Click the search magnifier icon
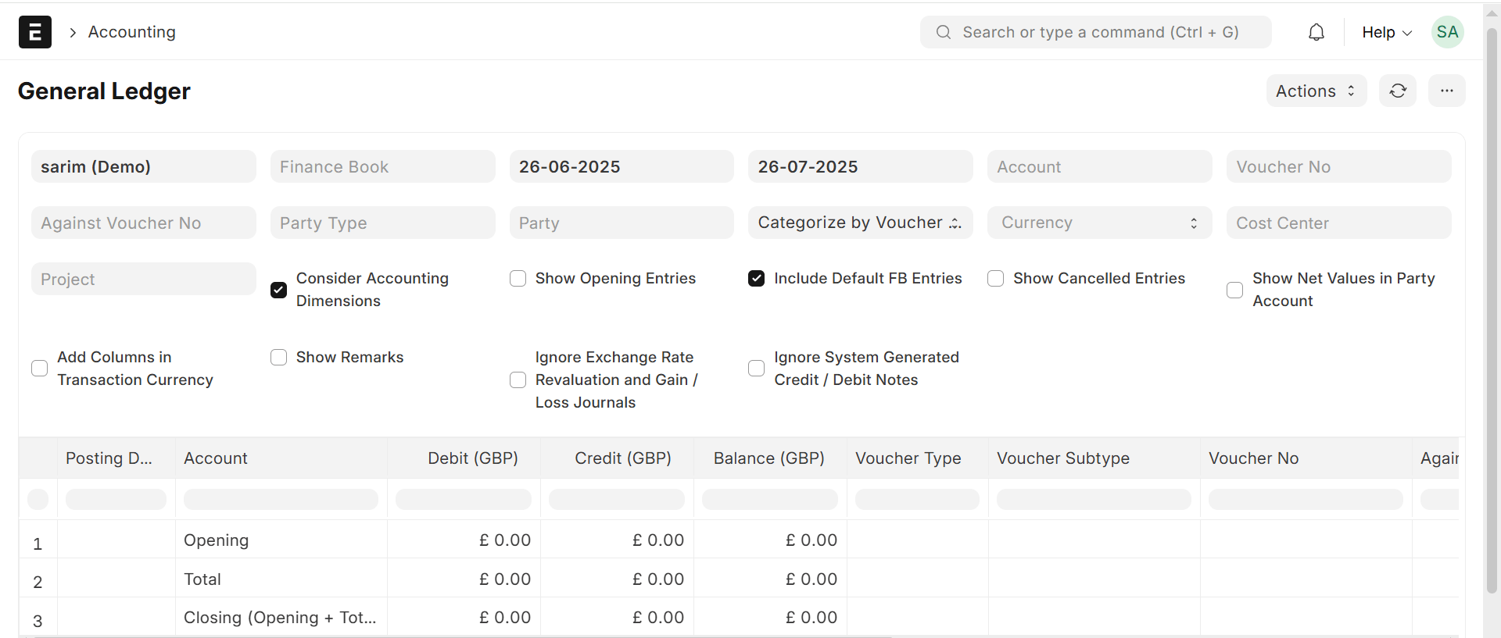Image resolution: width=1501 pixels, height=638 pixels. tap(944, 32)
